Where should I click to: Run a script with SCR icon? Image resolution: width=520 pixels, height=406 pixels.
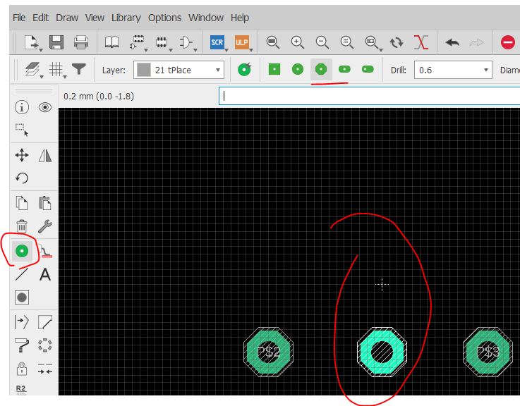(x=217, y=42)
